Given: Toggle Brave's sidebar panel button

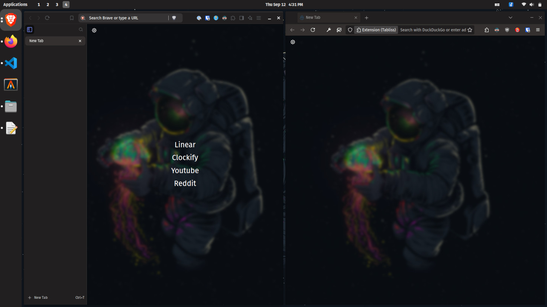Looking at the screenshot, I should pyautogui.click(x=242, y=18).
